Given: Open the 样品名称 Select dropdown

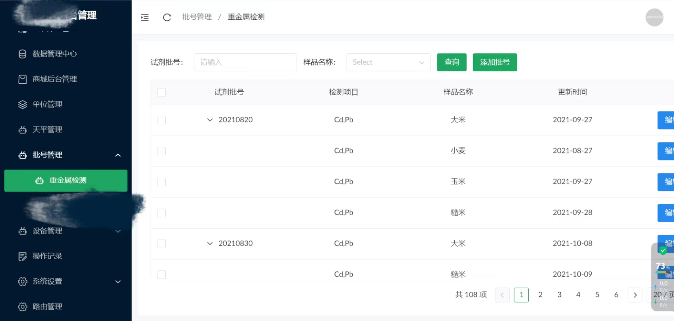Looking at the screenshot, I should [388, 62].
